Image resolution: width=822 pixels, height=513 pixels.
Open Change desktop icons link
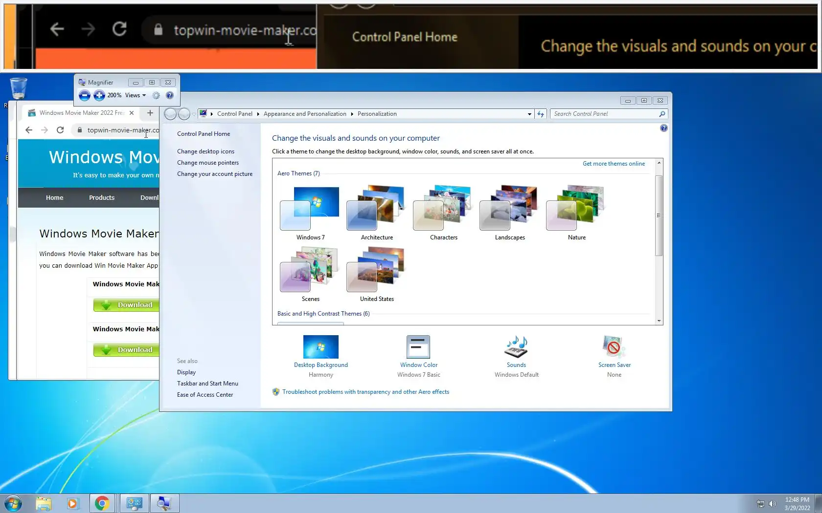point(205,151)
